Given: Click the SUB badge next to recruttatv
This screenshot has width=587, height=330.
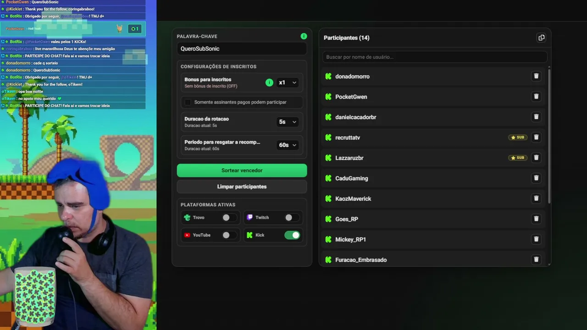Looking at the screenshot, I should (518, 137).
